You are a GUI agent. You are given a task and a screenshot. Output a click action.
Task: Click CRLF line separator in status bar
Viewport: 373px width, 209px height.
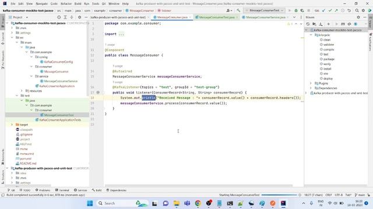[x=329, y=195]
